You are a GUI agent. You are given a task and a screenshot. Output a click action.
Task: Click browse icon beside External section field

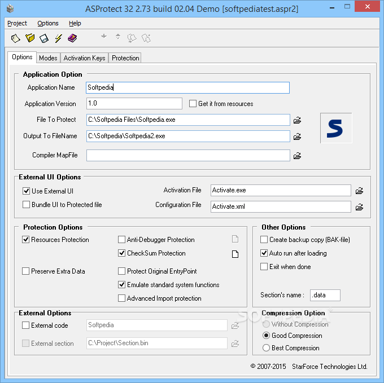coord(235,344)
